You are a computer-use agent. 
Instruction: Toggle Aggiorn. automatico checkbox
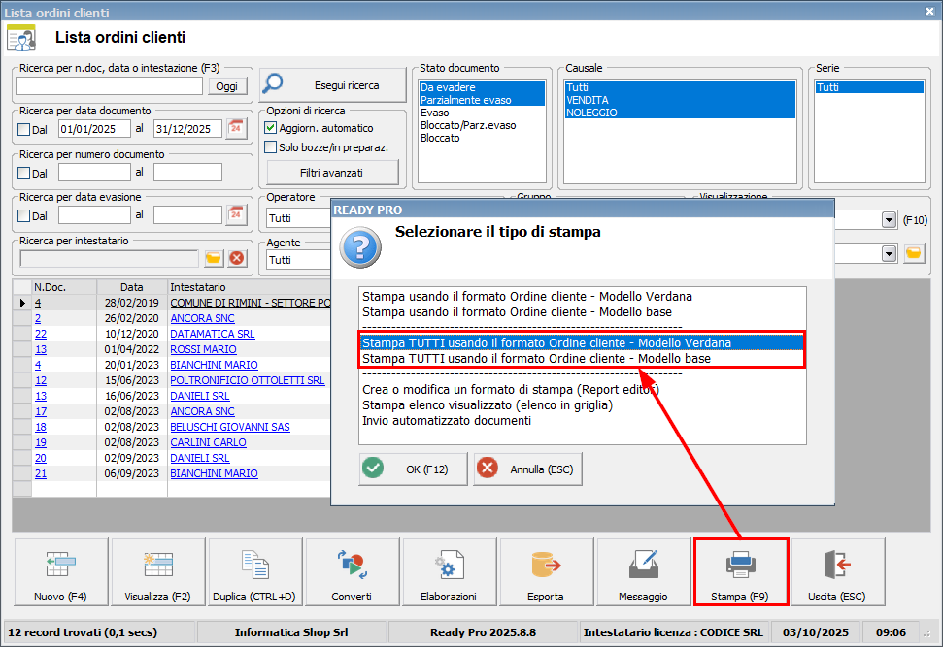coord(271,128)
